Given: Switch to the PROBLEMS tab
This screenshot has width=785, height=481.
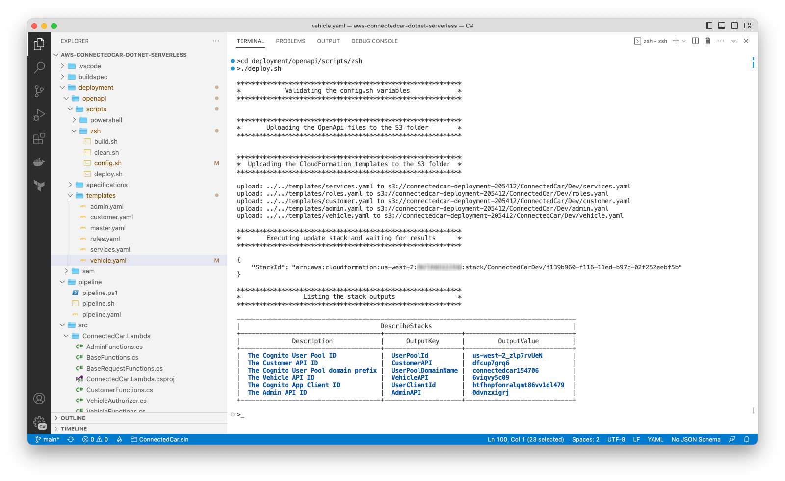Looking at the screenshot, I should tap(290, 41).
